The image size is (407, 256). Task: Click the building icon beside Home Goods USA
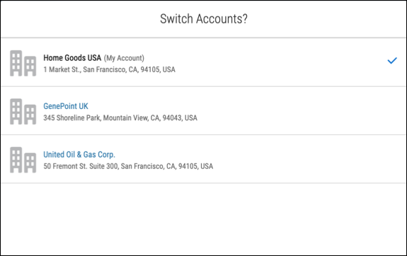click(x=23, y=63)
